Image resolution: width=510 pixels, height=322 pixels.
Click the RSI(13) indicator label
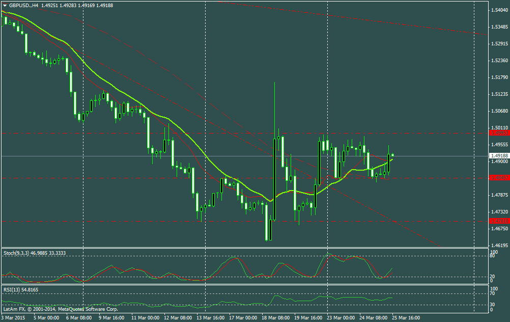13,289
